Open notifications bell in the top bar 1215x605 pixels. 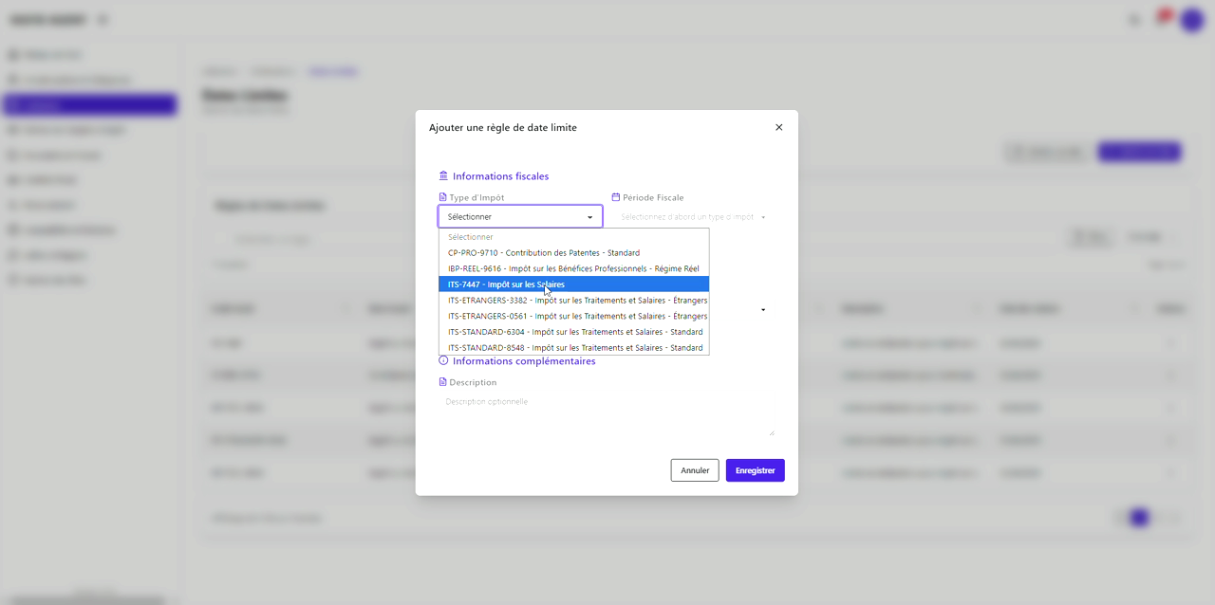[x=1161, y=19]
